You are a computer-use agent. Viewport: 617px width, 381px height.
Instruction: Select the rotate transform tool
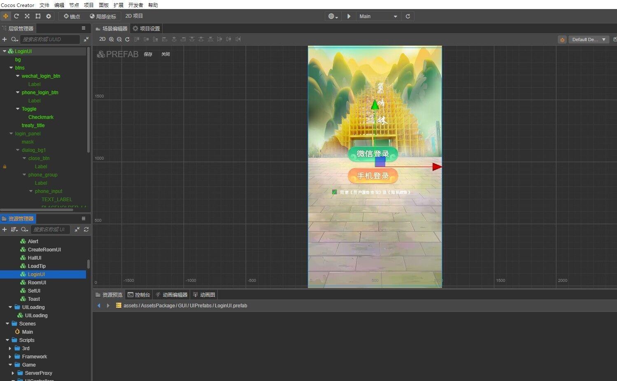coord(16,16)
